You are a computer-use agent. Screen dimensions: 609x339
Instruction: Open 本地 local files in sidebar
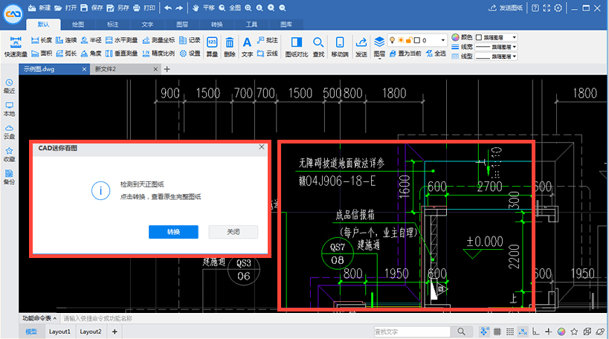[9, 109]
